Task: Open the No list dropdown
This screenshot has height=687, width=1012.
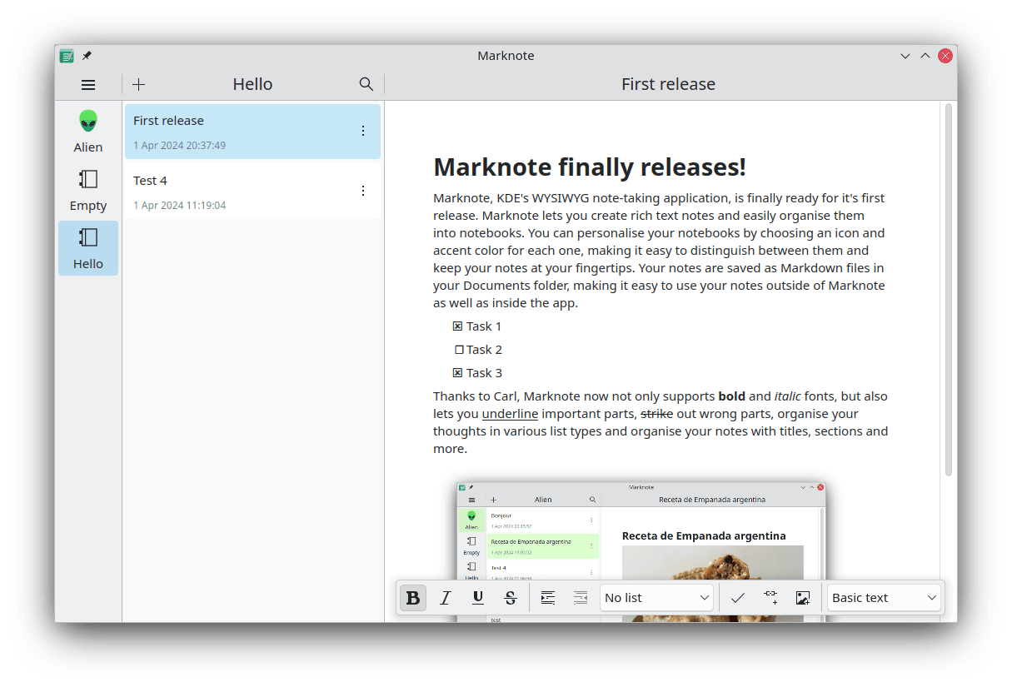Action: click(x=656, y=598)
